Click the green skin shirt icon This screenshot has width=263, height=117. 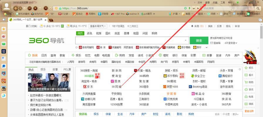[238, 3]
